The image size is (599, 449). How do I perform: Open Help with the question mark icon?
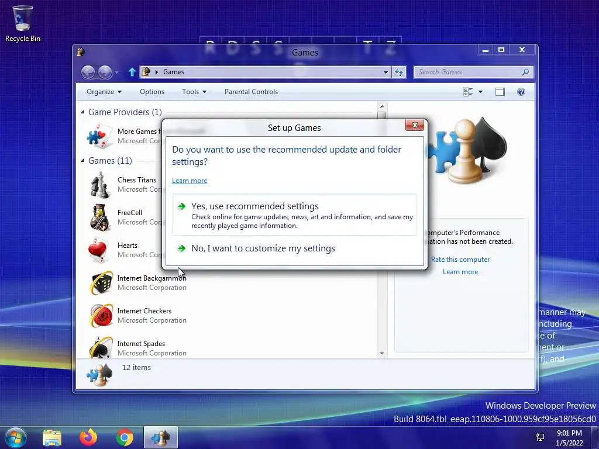521,92
